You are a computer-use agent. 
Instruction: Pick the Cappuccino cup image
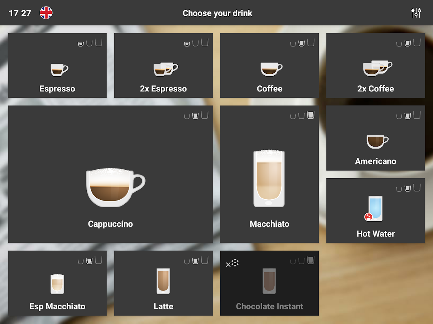[x=115, y=188]
